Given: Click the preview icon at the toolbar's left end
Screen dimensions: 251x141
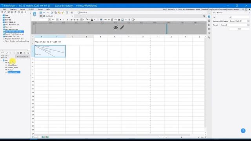Looking at the screenshot, I should (x=35, y=14).
